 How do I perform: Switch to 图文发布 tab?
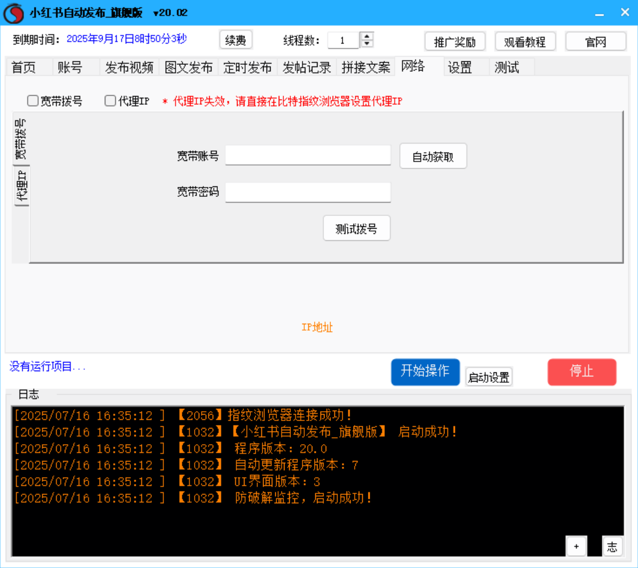(x=188, y=67)
